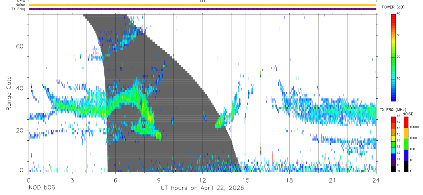Click the 12 tick on the UT hours axis
The image size is (423, 195).
(x=202, y=180)
